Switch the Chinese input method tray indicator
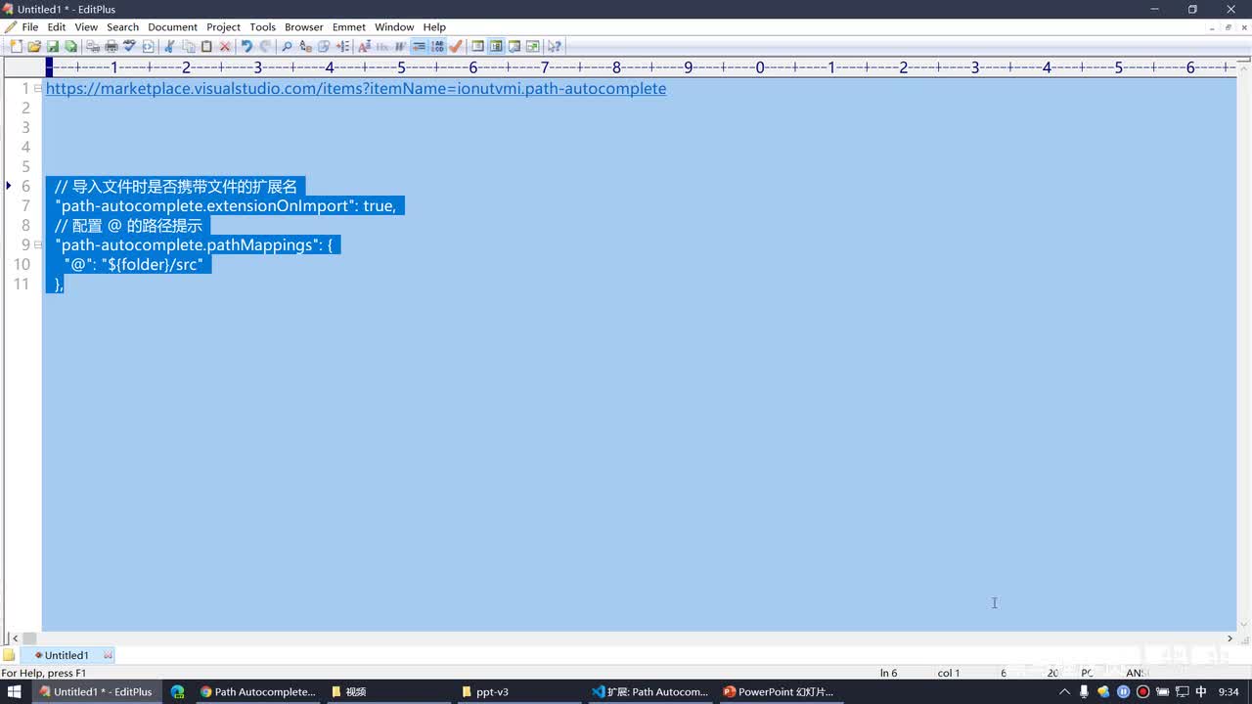The width and height of the screenshot is (1252, 704). pos(1201,691)
